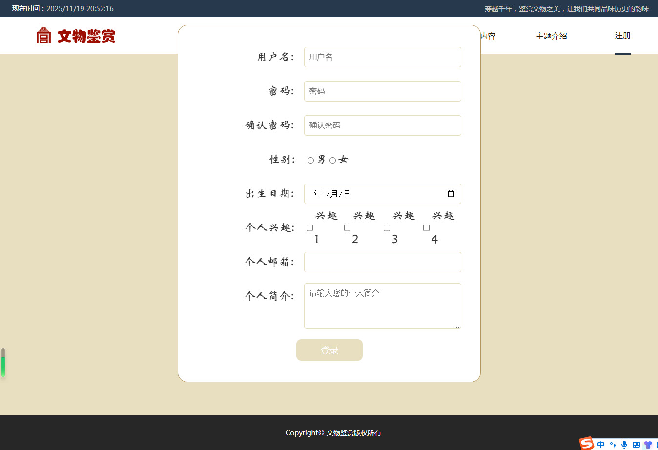Activate the voice input microphone

pyautogui.click(x=624, y=445)
